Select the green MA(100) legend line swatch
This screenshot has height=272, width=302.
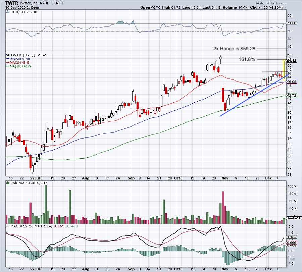[x=8, y=66]
